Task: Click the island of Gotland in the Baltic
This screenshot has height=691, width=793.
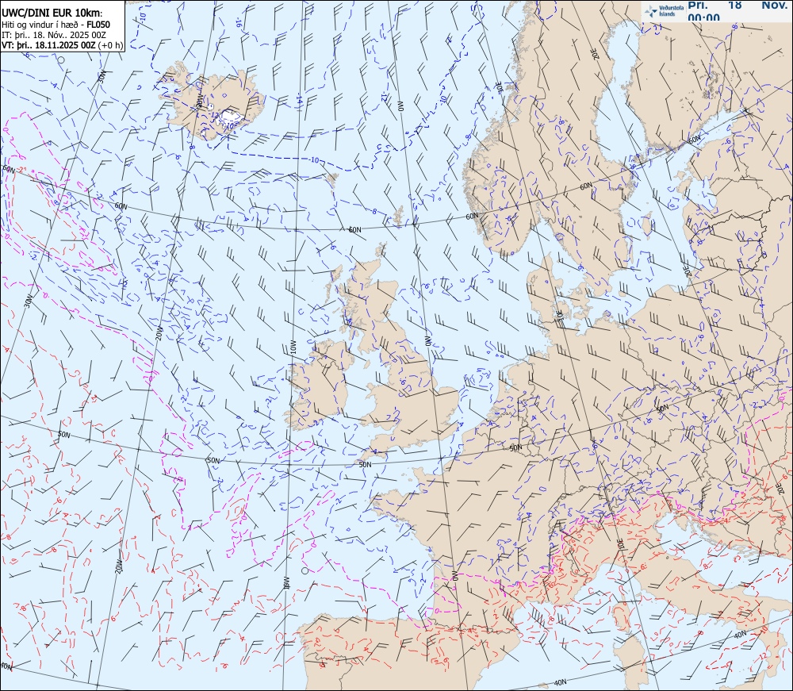Action: coord(646,225)
